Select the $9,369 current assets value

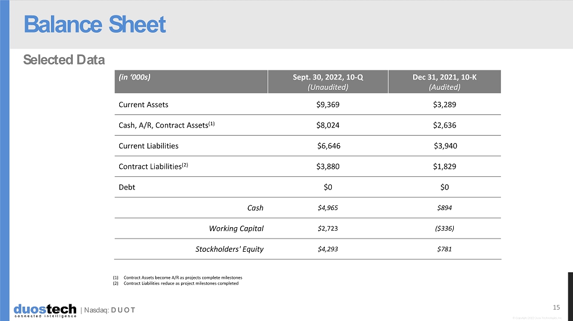[328, 105]
